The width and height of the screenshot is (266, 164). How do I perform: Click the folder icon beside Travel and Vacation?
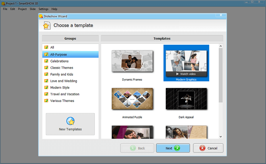[x=46, y=94]
